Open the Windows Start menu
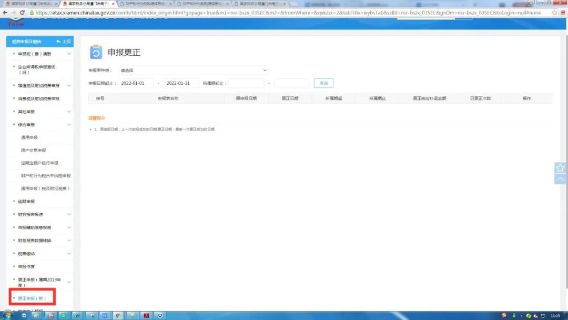The width and height of the screenshot is (568, 320). pyautogui.click(x=7, y=315)
